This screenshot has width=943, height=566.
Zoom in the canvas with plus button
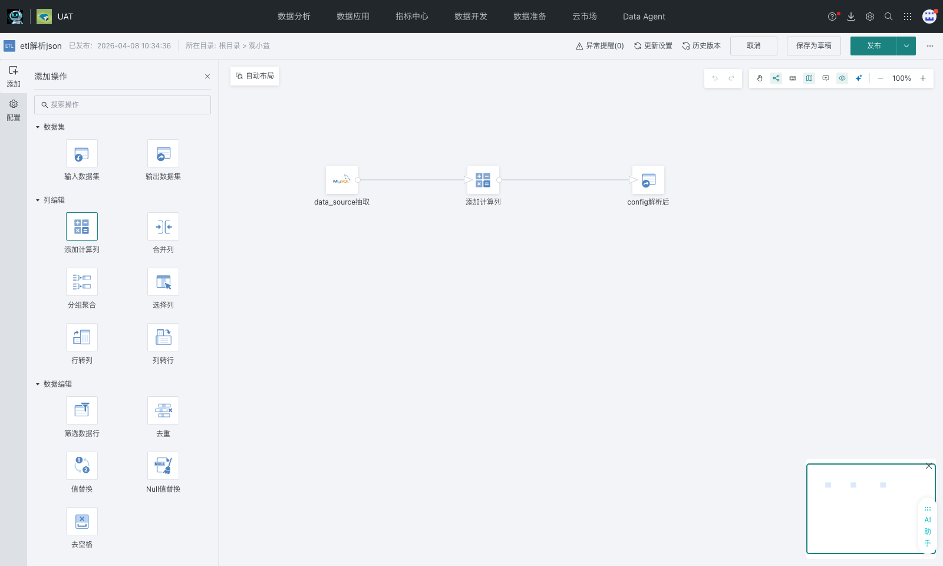click(923, 78)
